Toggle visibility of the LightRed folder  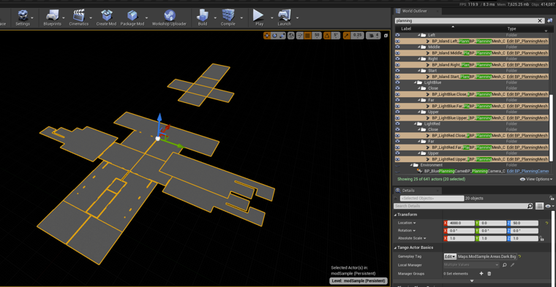coord(397,123)
